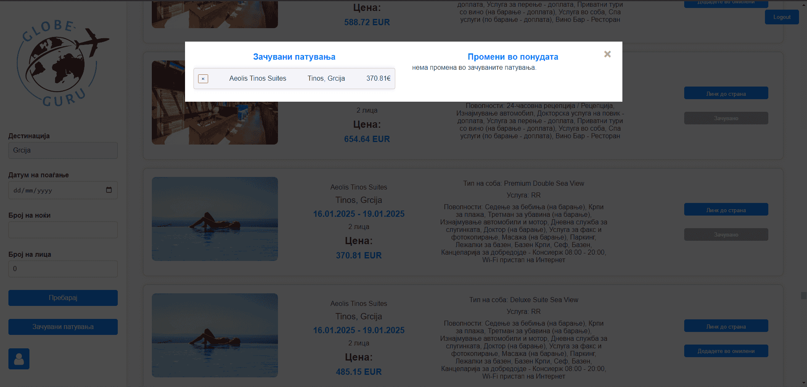Open page link for Deluxe Suite Sea View
The image size is (807, 387).
[x=726, y=326]
